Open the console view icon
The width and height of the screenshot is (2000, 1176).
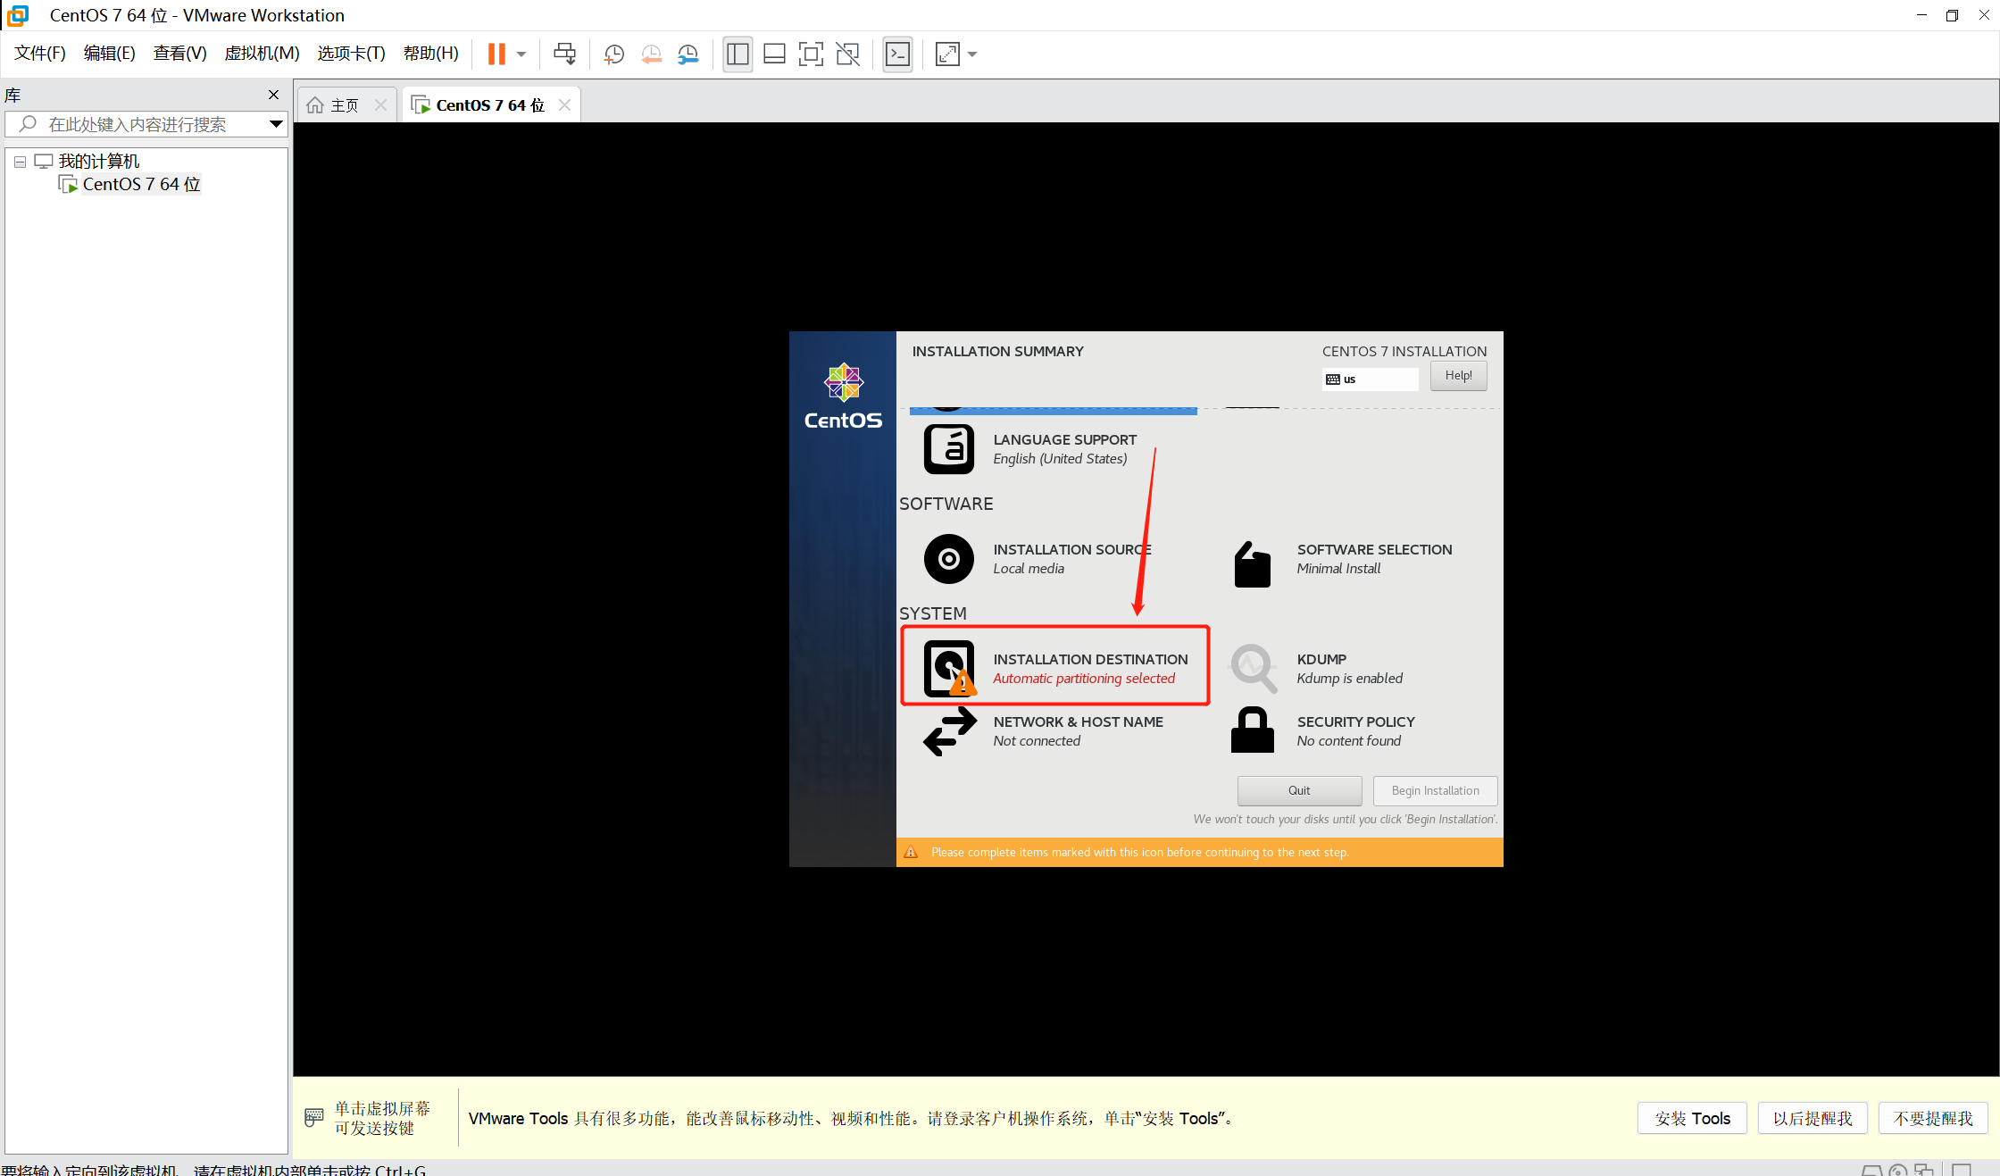pyautogui.click(x=897, y=54)
